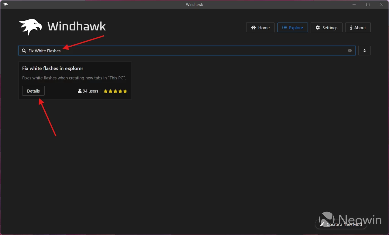Screen dimensions: 389x235
Task: Click the pencil icon on Create a New Mod
Action: point(322,224)
